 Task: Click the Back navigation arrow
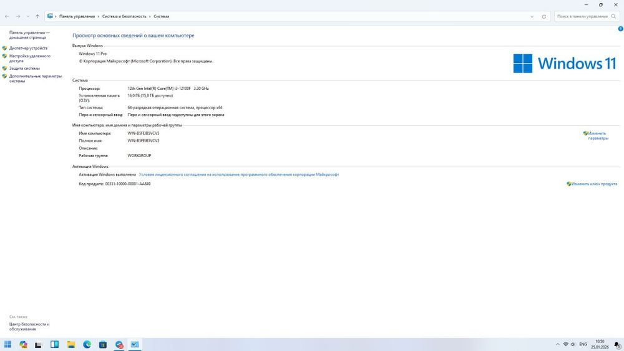tap(7, 16)
